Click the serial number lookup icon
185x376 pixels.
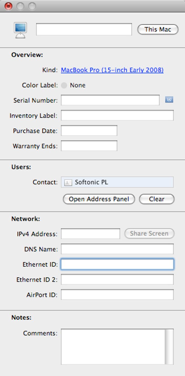[169, 100]
